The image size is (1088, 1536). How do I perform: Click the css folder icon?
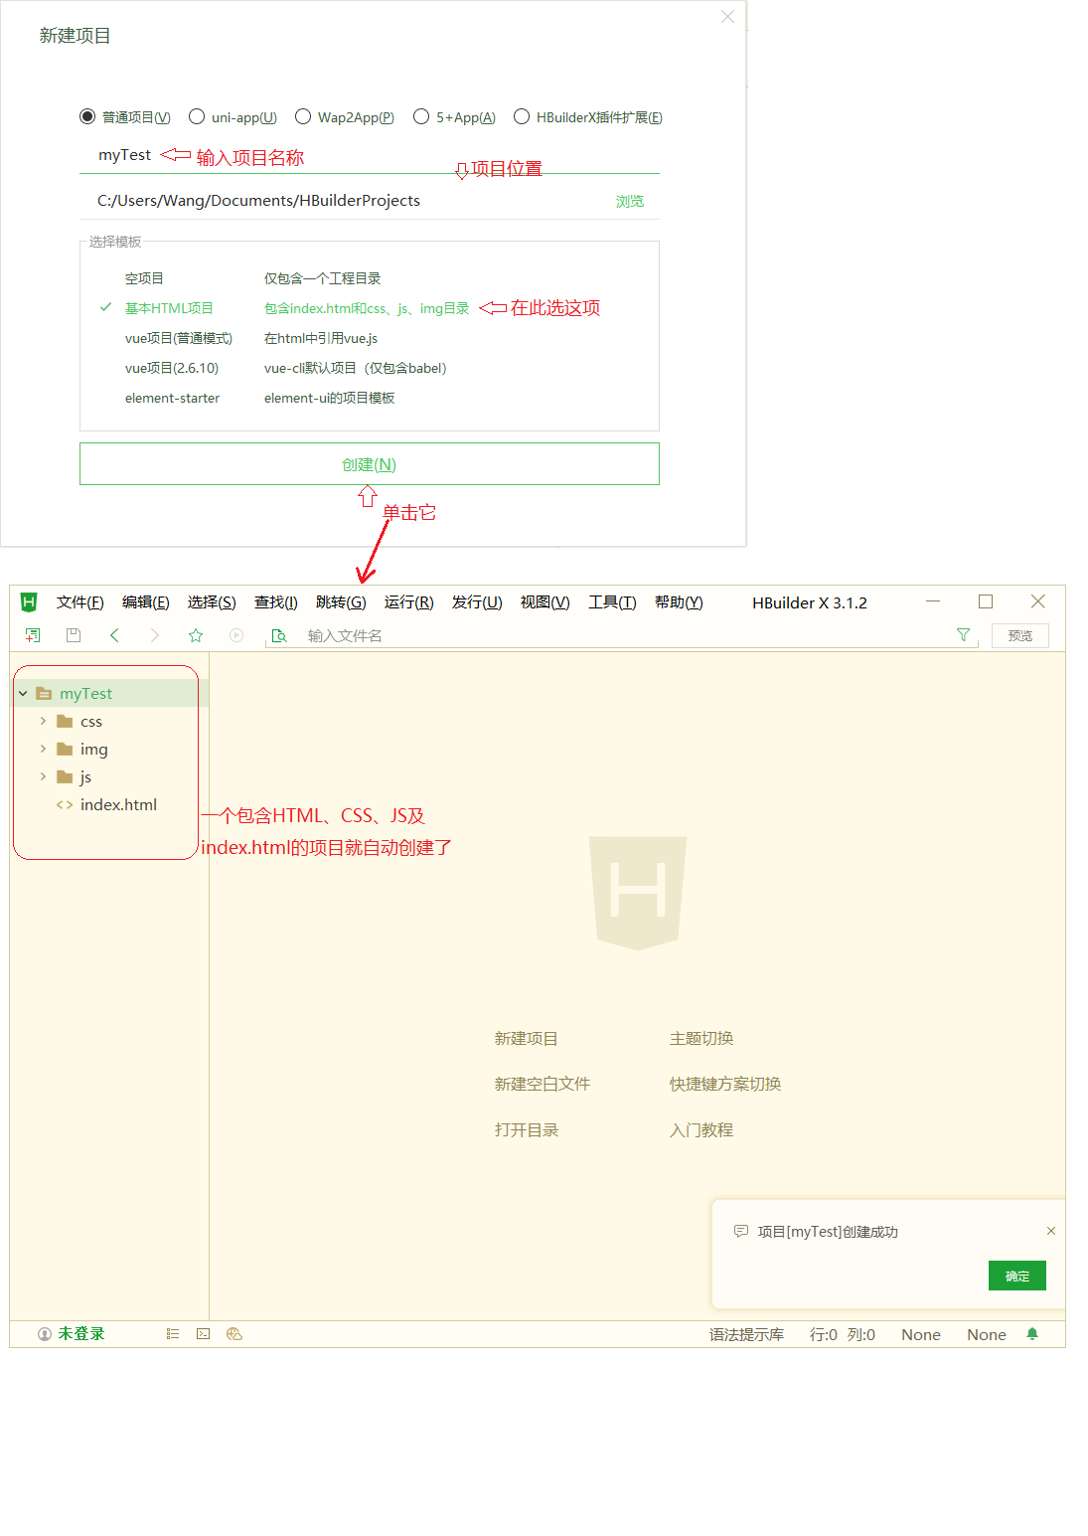pyautogui.click(x=65, y=721)
